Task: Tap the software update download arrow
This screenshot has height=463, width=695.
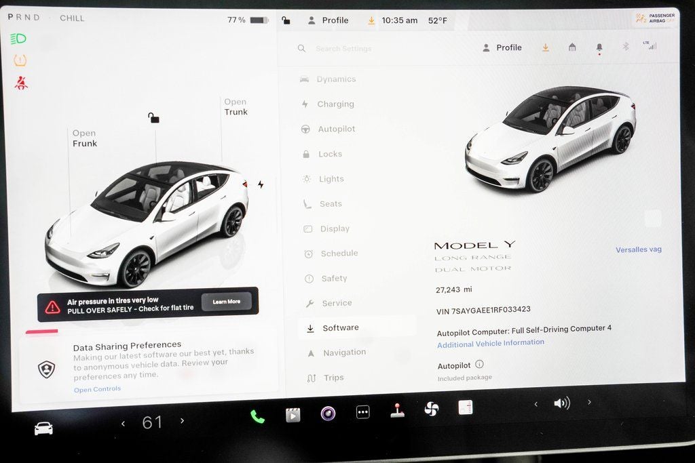Action: 546,47
